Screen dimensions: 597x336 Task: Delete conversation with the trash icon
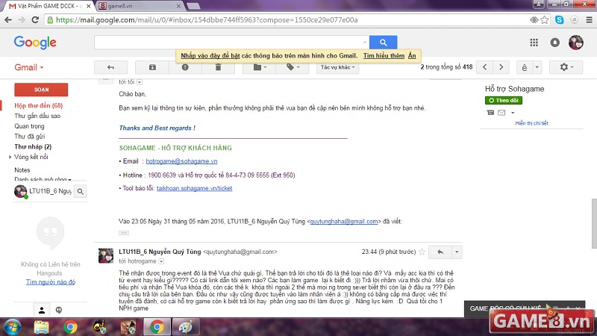(218, 67)
